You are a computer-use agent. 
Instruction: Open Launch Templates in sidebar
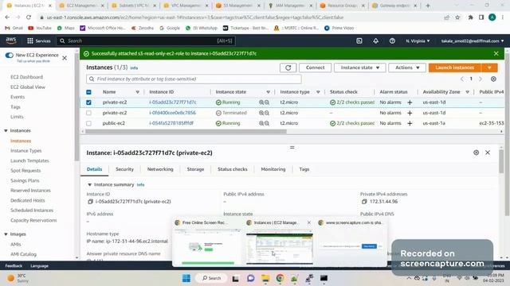(29, 160)
